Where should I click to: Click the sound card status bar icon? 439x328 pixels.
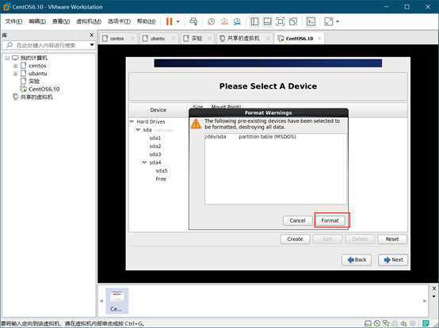(403, 324)
